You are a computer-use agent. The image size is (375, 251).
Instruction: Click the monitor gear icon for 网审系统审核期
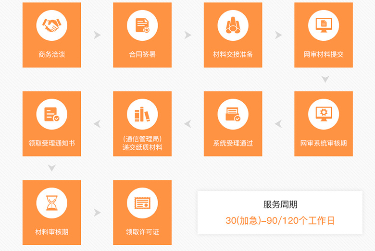[x=324, y=114]
